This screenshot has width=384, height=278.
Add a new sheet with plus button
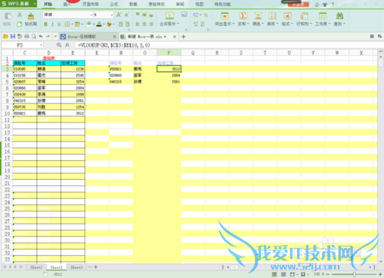point(96,267)
